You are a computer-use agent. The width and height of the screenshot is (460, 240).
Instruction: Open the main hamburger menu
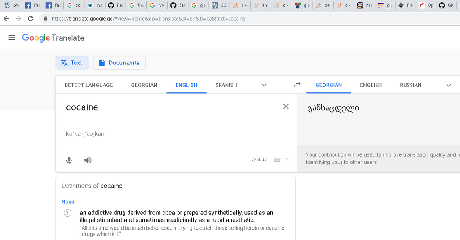click(x=12, y=38)
